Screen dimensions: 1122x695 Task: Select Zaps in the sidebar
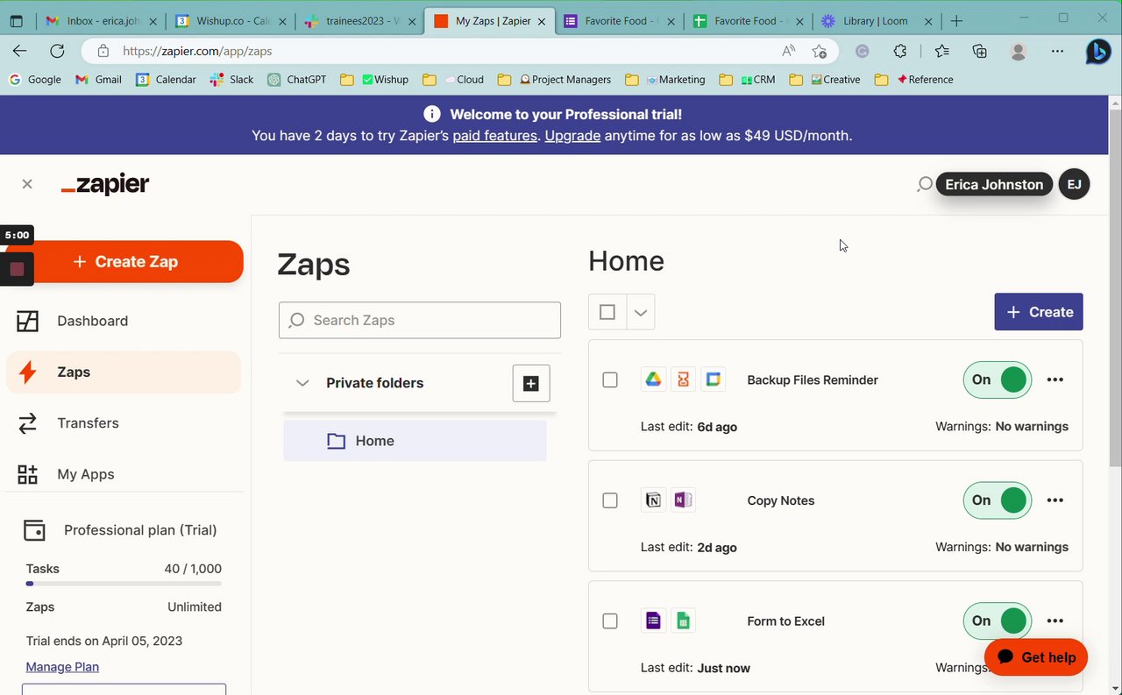[x=123, y=372]
